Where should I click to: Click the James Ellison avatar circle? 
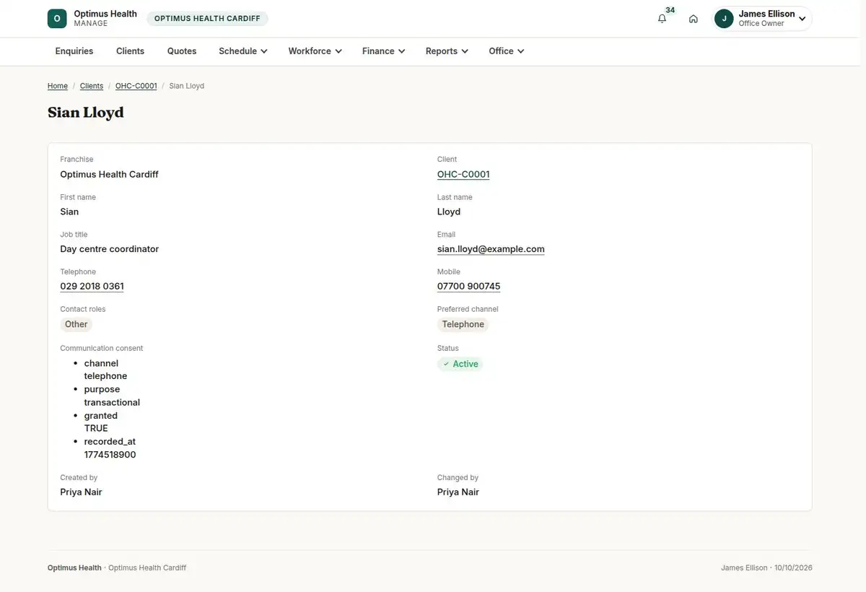click(724, 19)
